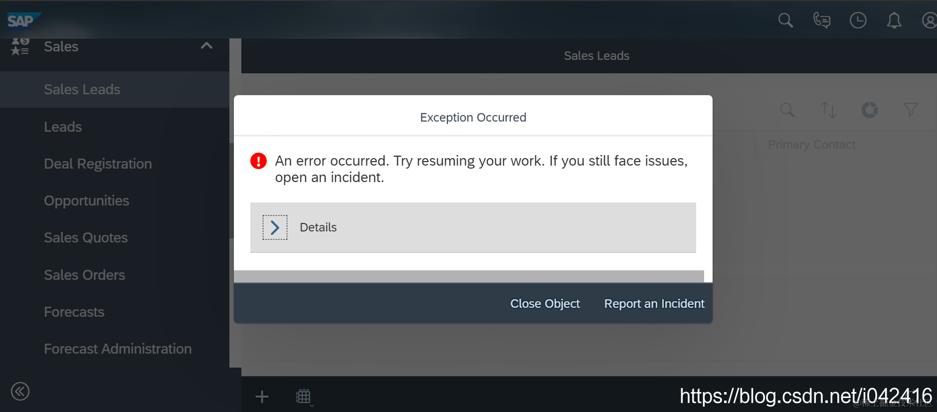Click the Sales work center icon
The height and width of the screenshot is (412, 937).
pos(20,46)
